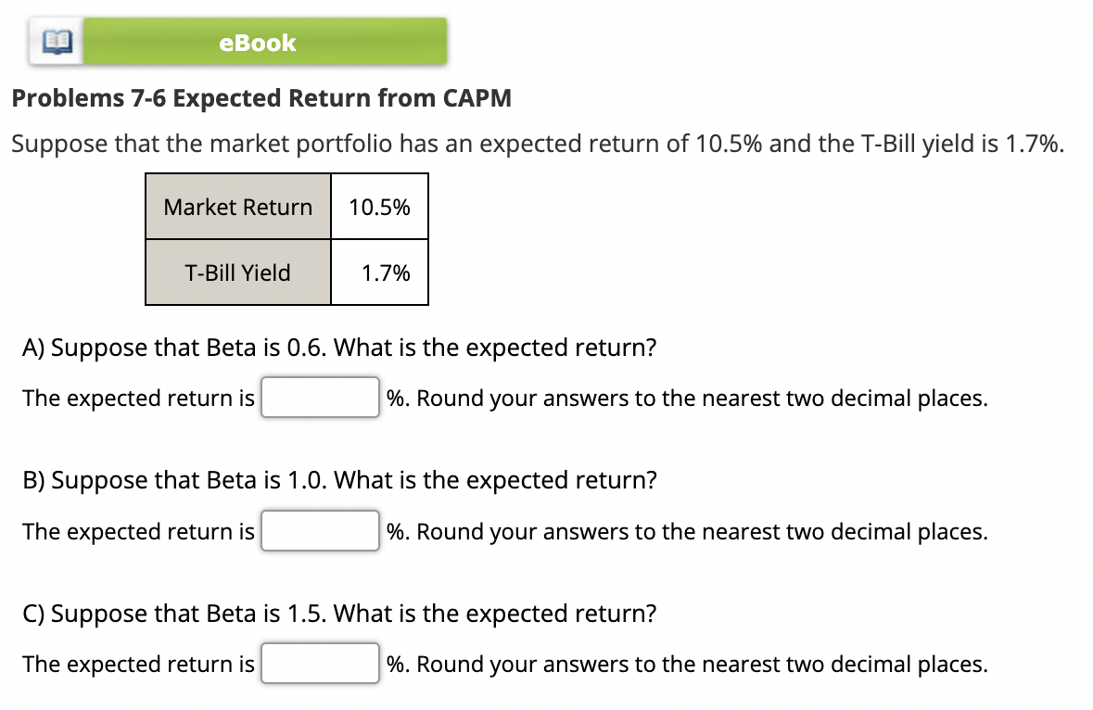Click the green eBook banner
Screen dimensions: 1093x710
[257, 41]
